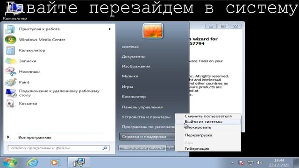Select the installer wizard taskbar button

click(x=79, y=162)
